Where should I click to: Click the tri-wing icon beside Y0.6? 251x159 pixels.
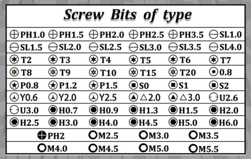[14, 97]
